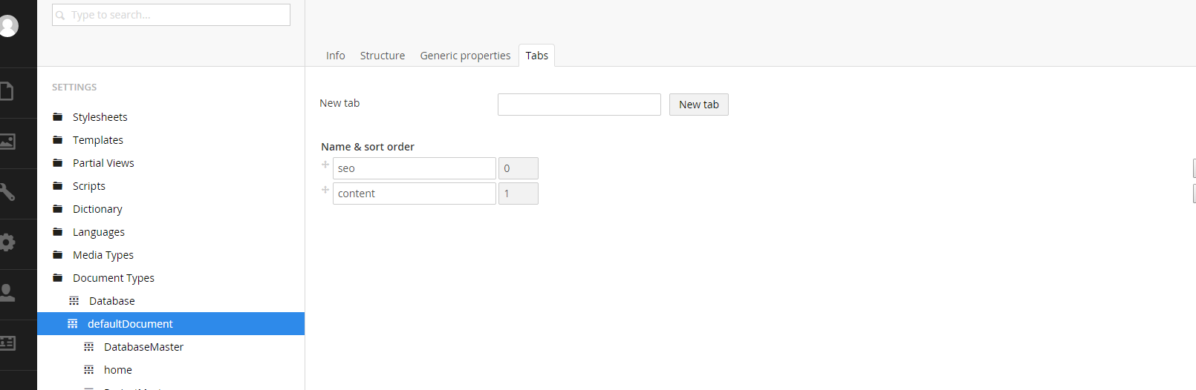
Task: Open the Settings wrench icon
Action: point(7,192)
